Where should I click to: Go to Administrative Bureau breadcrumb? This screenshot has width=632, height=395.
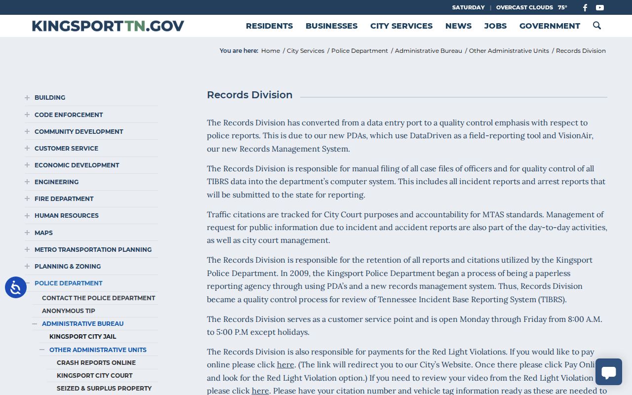(429, 51)
